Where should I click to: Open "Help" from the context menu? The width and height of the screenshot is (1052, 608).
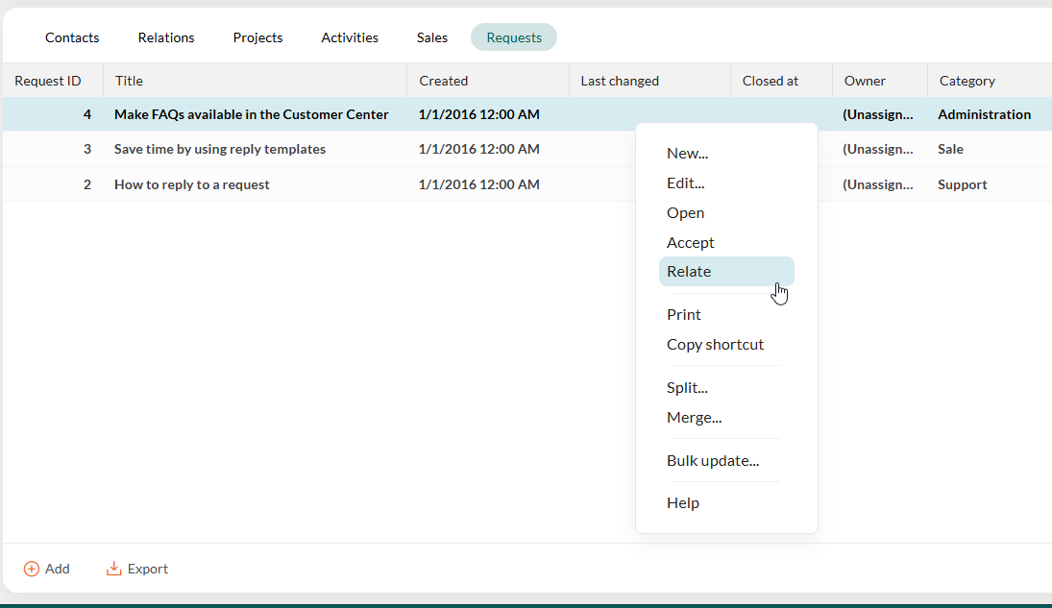683,502
